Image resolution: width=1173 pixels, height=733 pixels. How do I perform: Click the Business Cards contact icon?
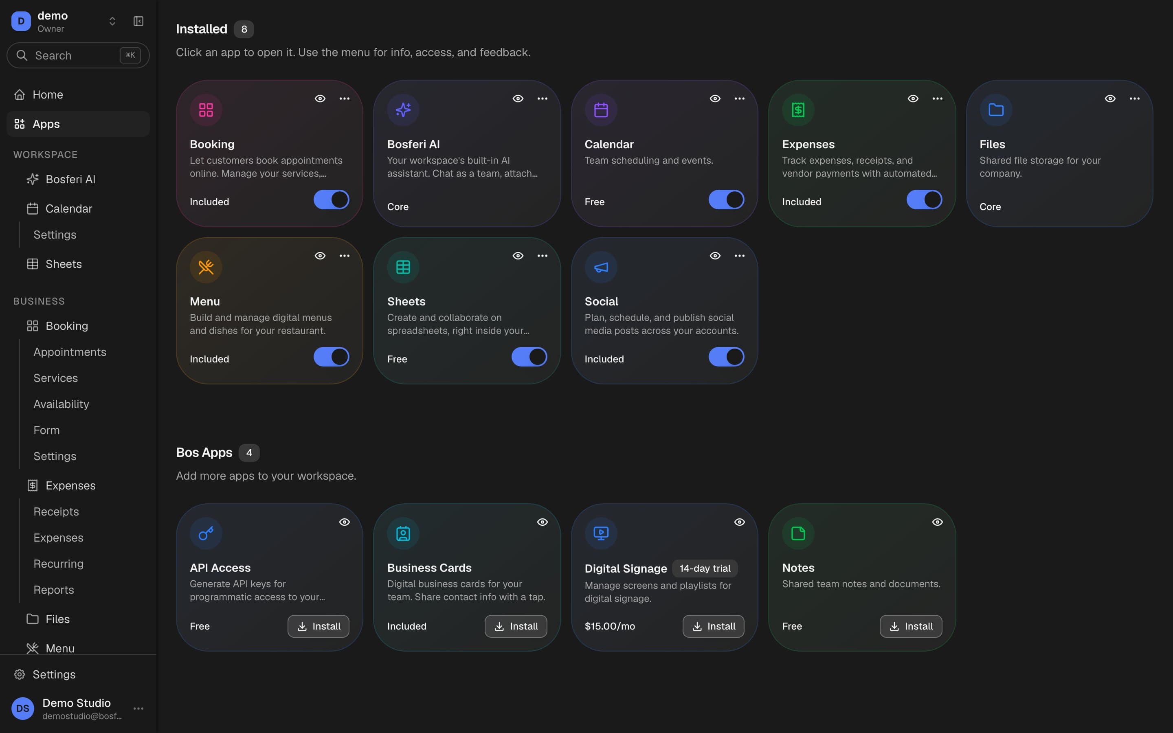coord(403,533)
